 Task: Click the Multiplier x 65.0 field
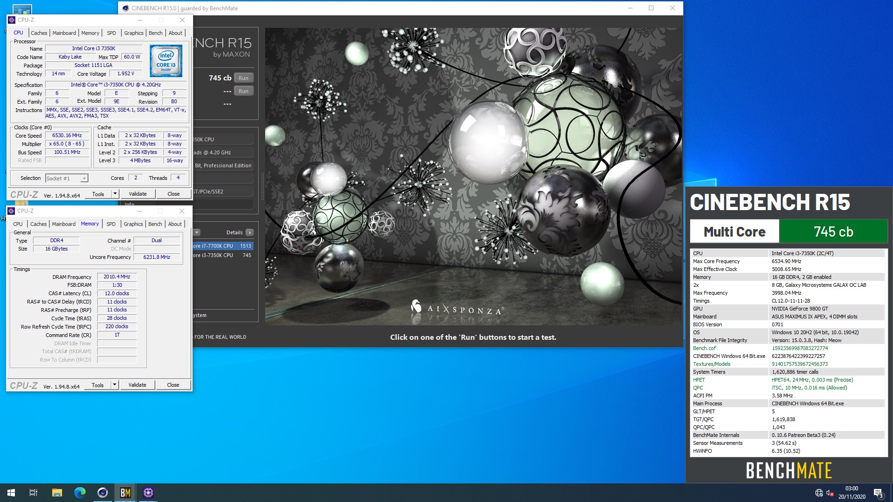(67, 144)
